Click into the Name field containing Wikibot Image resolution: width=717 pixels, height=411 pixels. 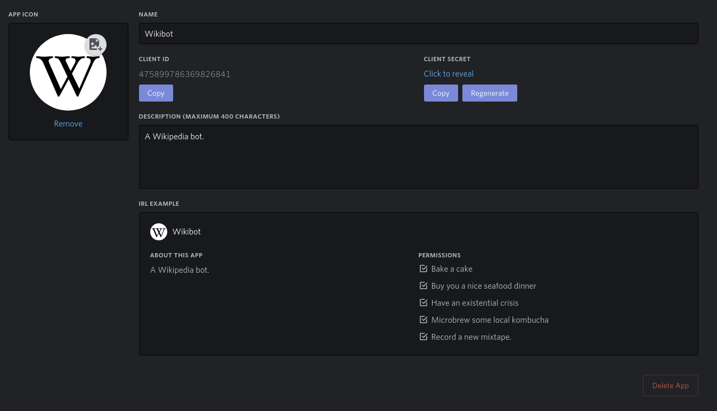tap(418, 33)
